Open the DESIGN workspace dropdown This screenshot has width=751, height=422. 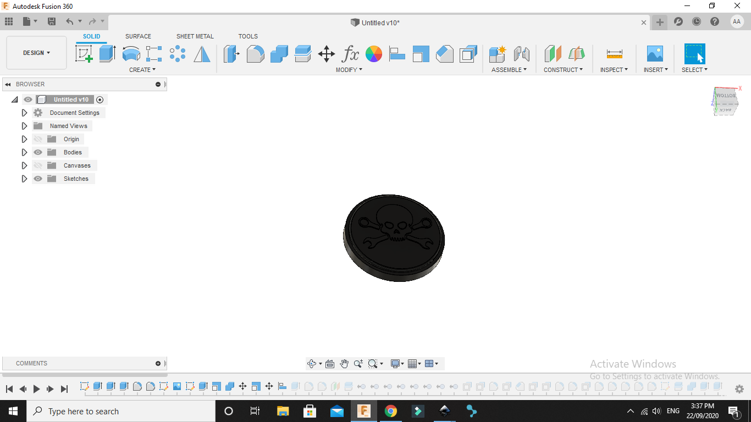(36, 53)
